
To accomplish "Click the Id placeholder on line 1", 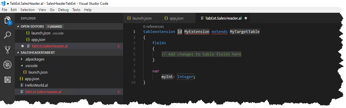I will pyautogui.click(x=180, y=31).
